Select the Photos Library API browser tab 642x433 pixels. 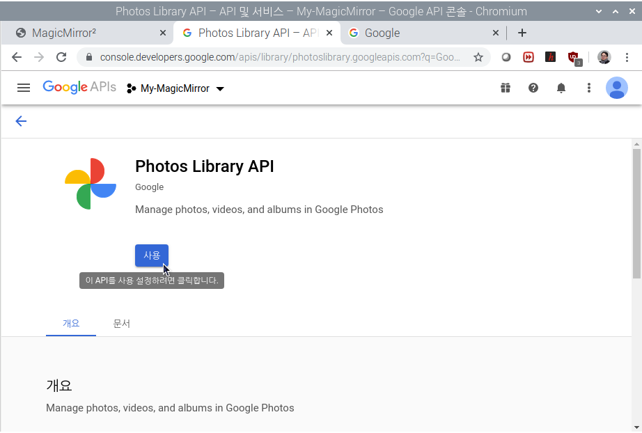pyautogui.click(x=257, y=33)
